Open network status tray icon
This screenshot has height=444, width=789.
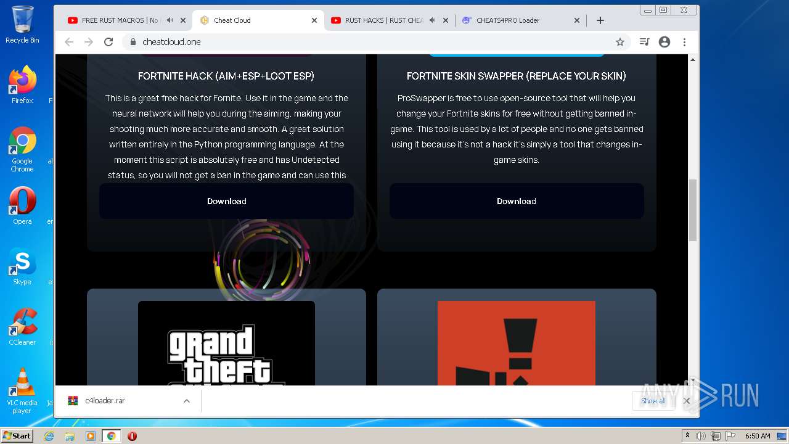[x=716, y=436]
